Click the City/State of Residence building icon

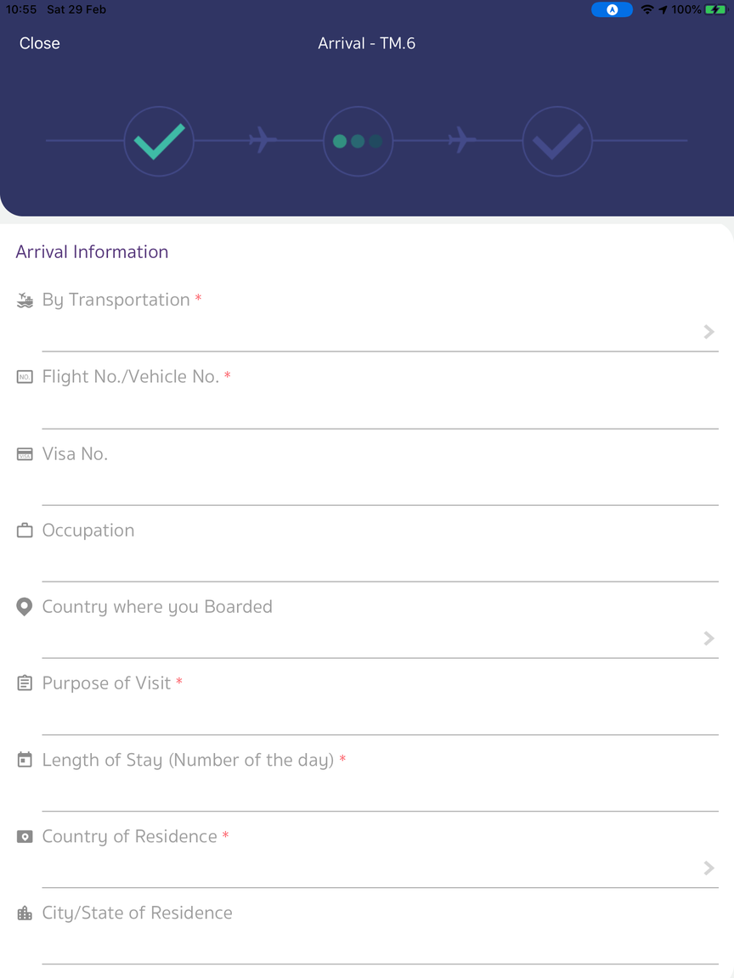25,913
